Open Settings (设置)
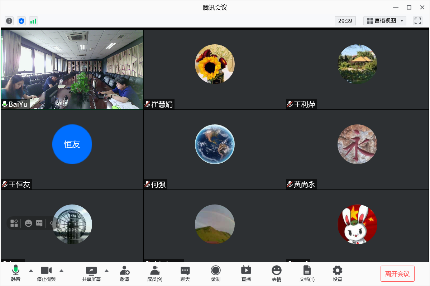Image resolution: width=430 pixels, height=286 pixels. pyautogui.click(x=338, y=273)
